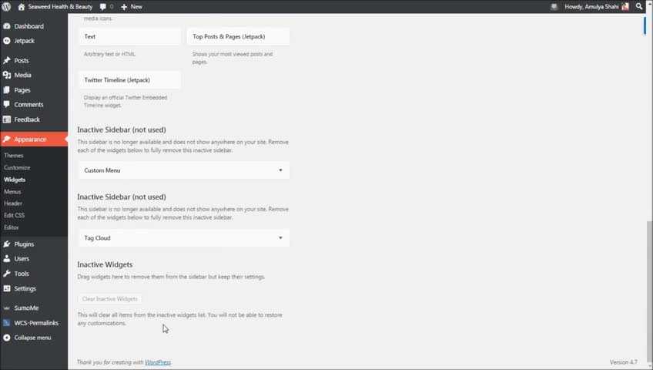Screen dimensions: 653x370
Task: Open the Posts pushpin icon
Action: pos(7,60)
